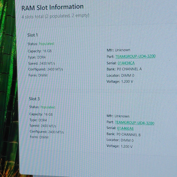Click Bank: P0 CHANNEL A text
The width and height of the screenshot is (177, 177).
124,69
